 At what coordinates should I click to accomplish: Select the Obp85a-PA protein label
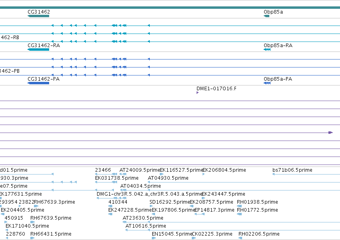(x=278, y=79)
